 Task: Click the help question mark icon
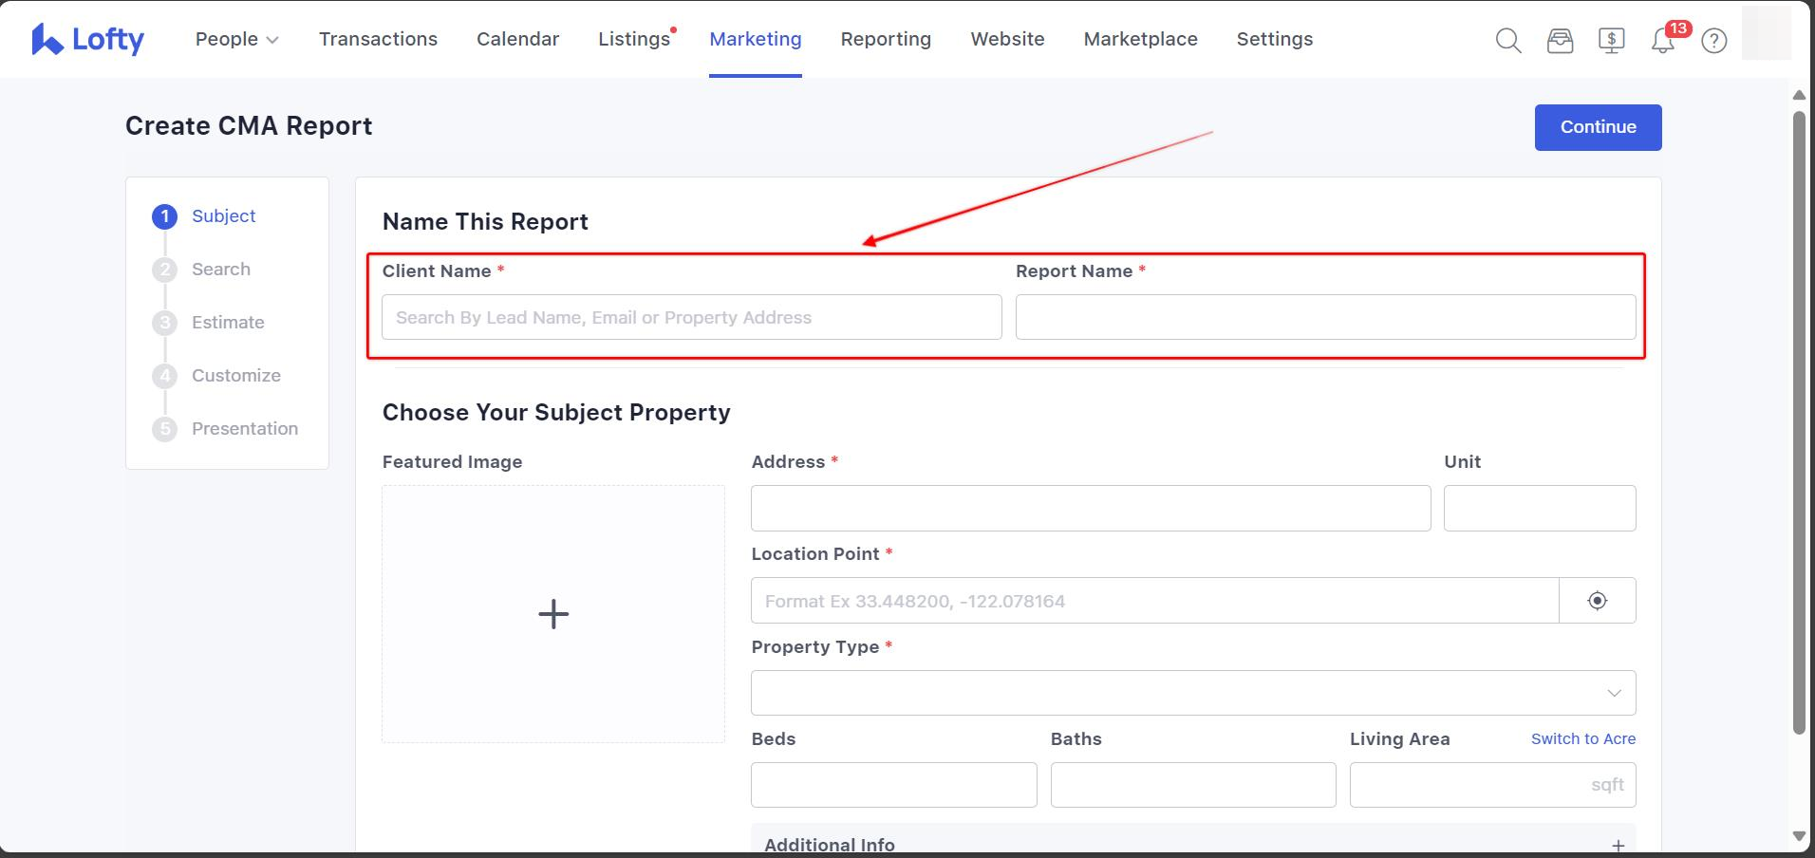coord(1713,41)
